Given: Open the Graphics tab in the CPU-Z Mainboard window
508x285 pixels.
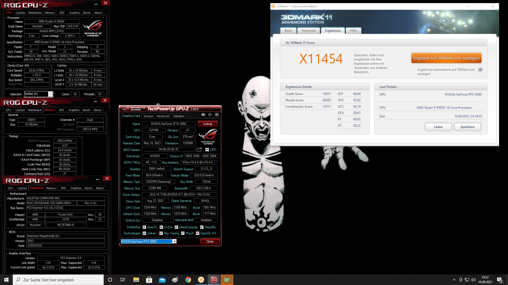Looking at the screenshot, I should coord(76,188).
